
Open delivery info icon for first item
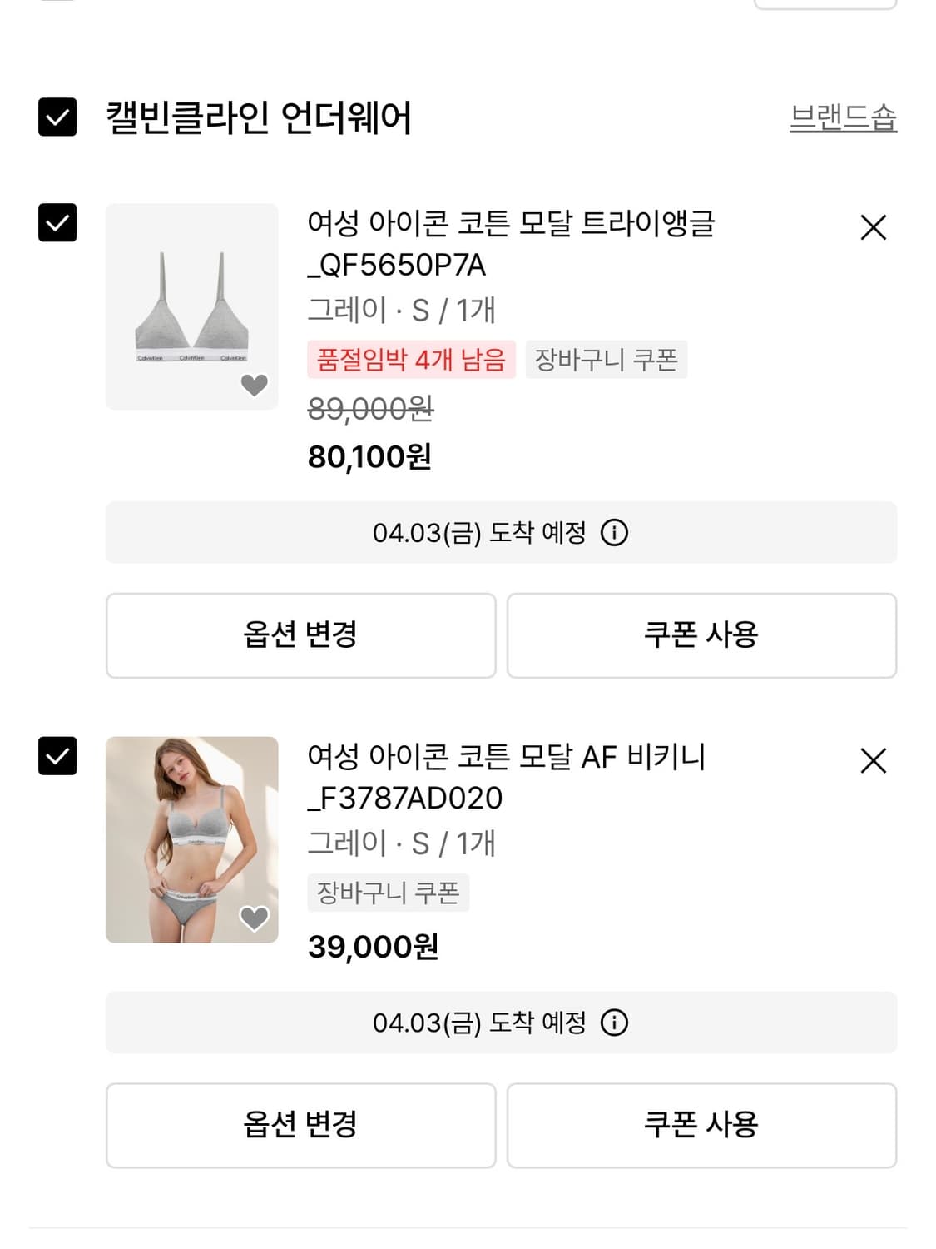tap(614, 532)
